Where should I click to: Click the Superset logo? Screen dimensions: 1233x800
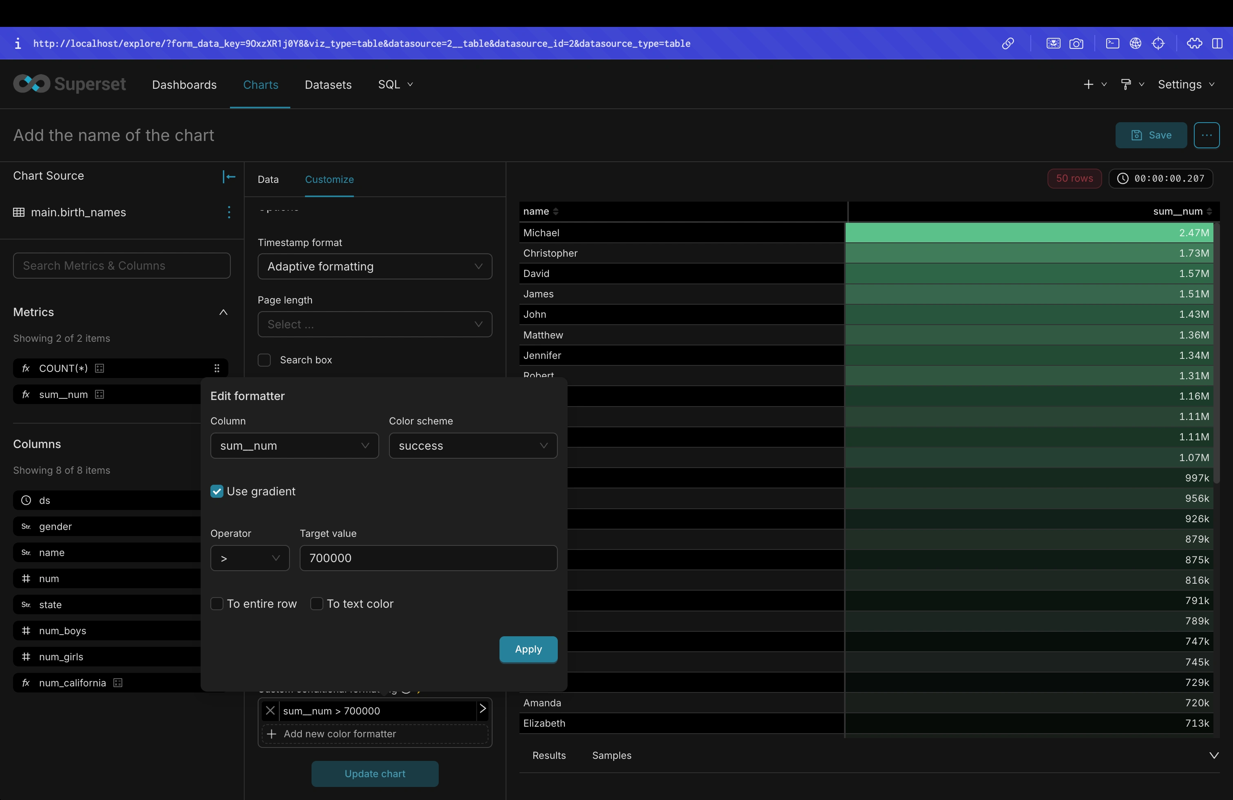(69, 84)
